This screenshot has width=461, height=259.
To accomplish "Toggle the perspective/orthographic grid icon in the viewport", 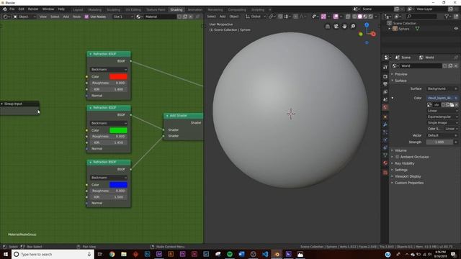I will [x=328, y=27].
